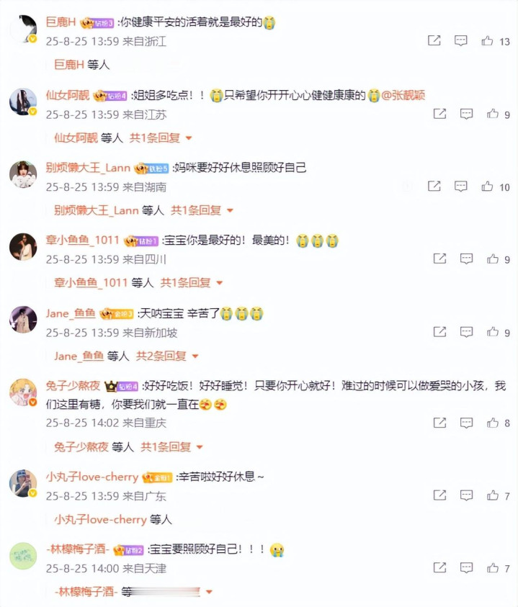Image resolution: width=518 pixels, height=607 pixels.
Task: Open 小丸子love-cherry username link
Action: (92, 477)
